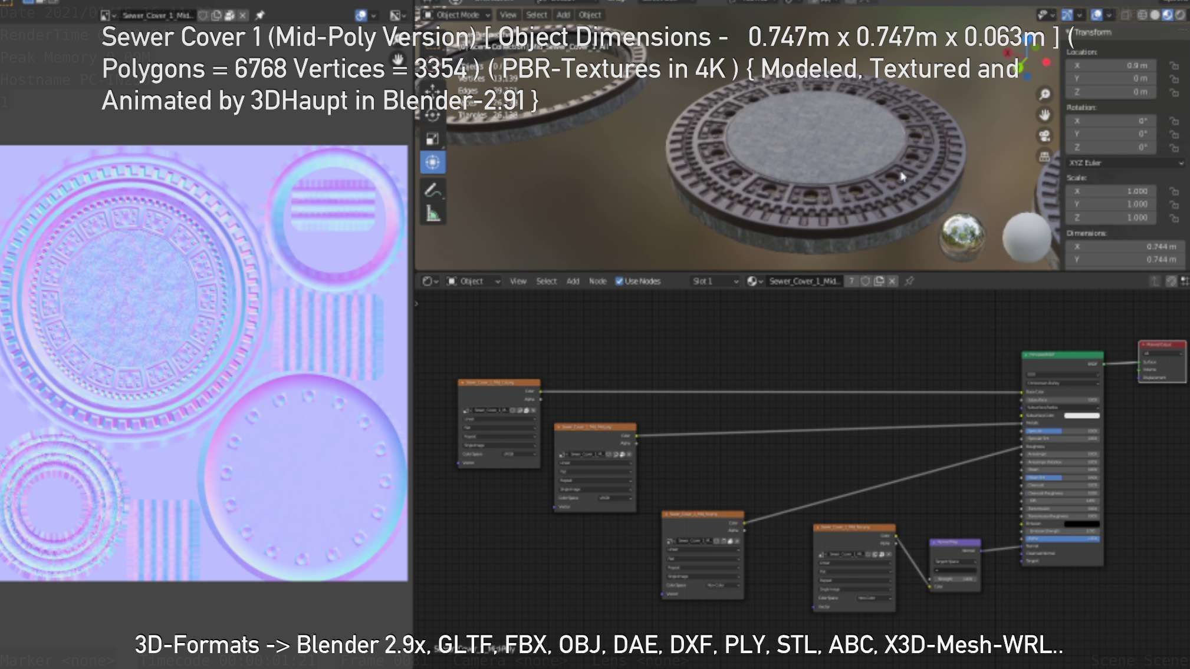Pin the image in Image Editor header

pos(259,15)
